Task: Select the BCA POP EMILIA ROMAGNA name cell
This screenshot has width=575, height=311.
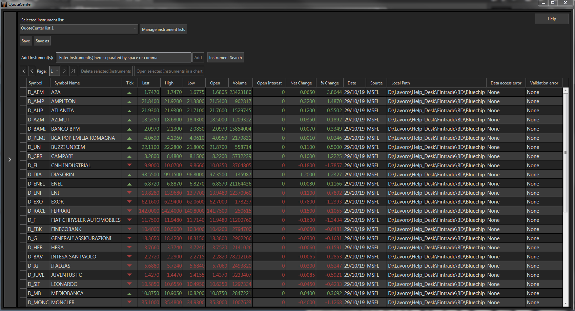Action: [86, 138]
